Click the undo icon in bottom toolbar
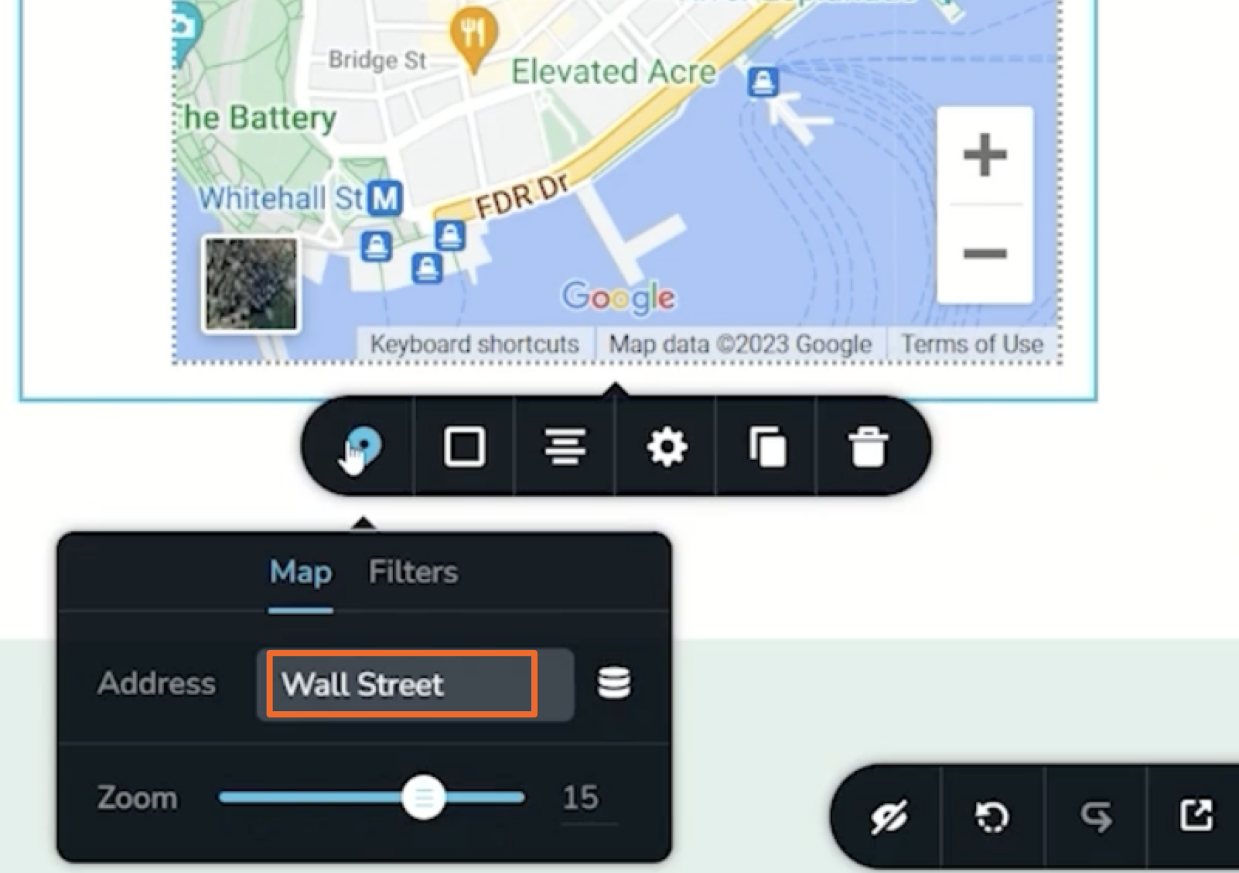The image size is (1239, 873). click(992, 817)
